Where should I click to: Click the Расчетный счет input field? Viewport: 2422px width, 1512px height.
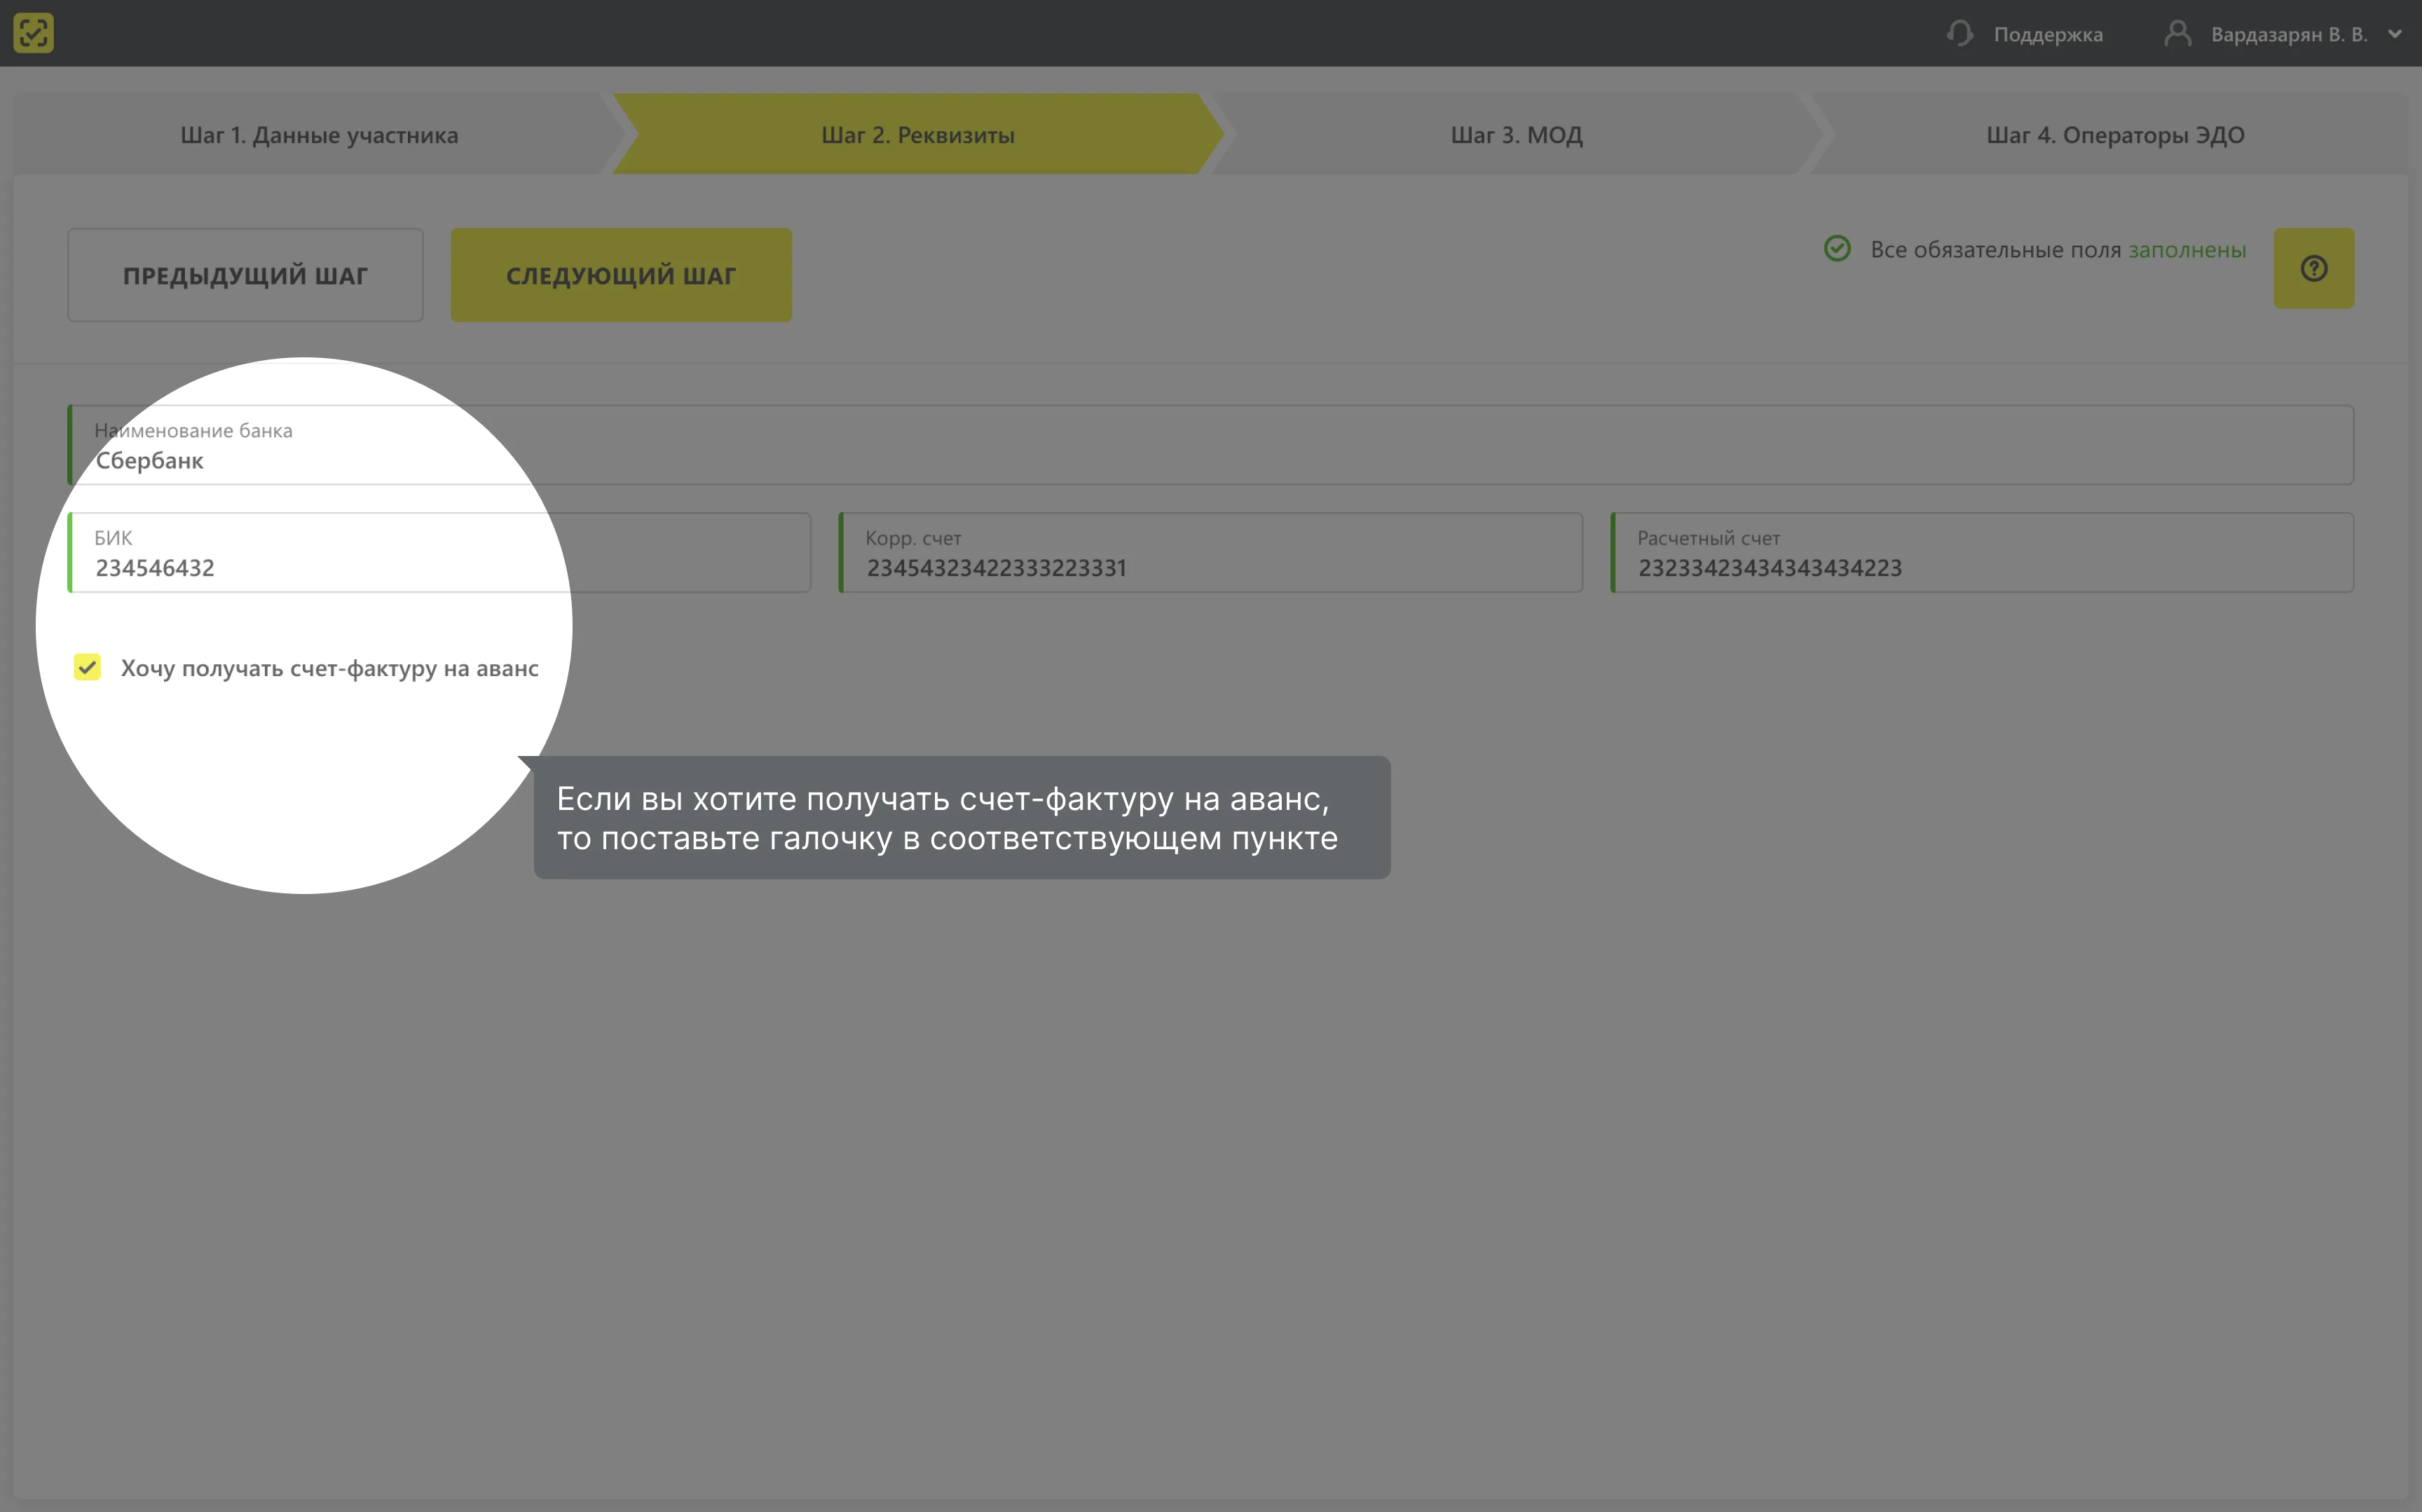click(x=1982, y=553)
